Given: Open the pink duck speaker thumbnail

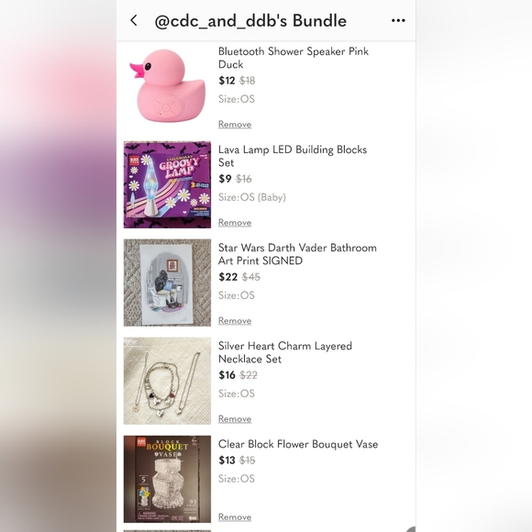Looking at the screenshot, I should click(x=167, y=86).
